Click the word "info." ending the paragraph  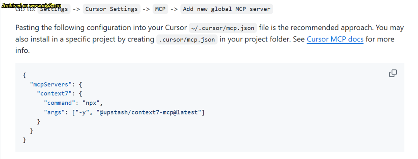(22, 50)
